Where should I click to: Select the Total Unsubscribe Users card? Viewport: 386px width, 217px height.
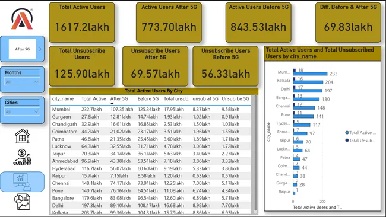[x=82, y=66]
